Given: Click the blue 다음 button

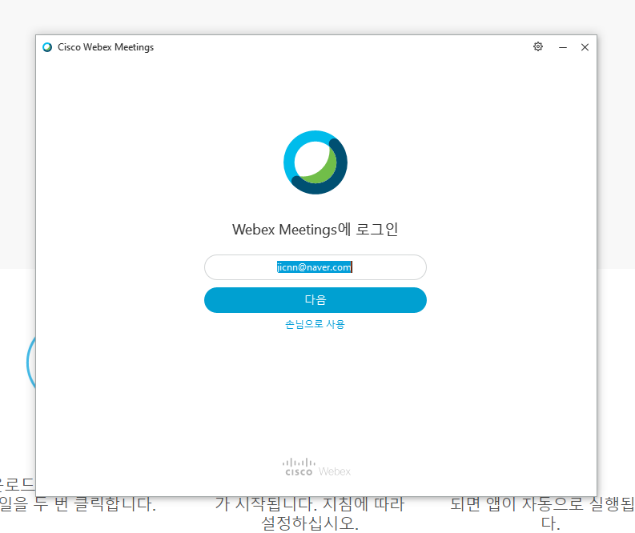Looking at the screenshot, I should tap(315, 300).
